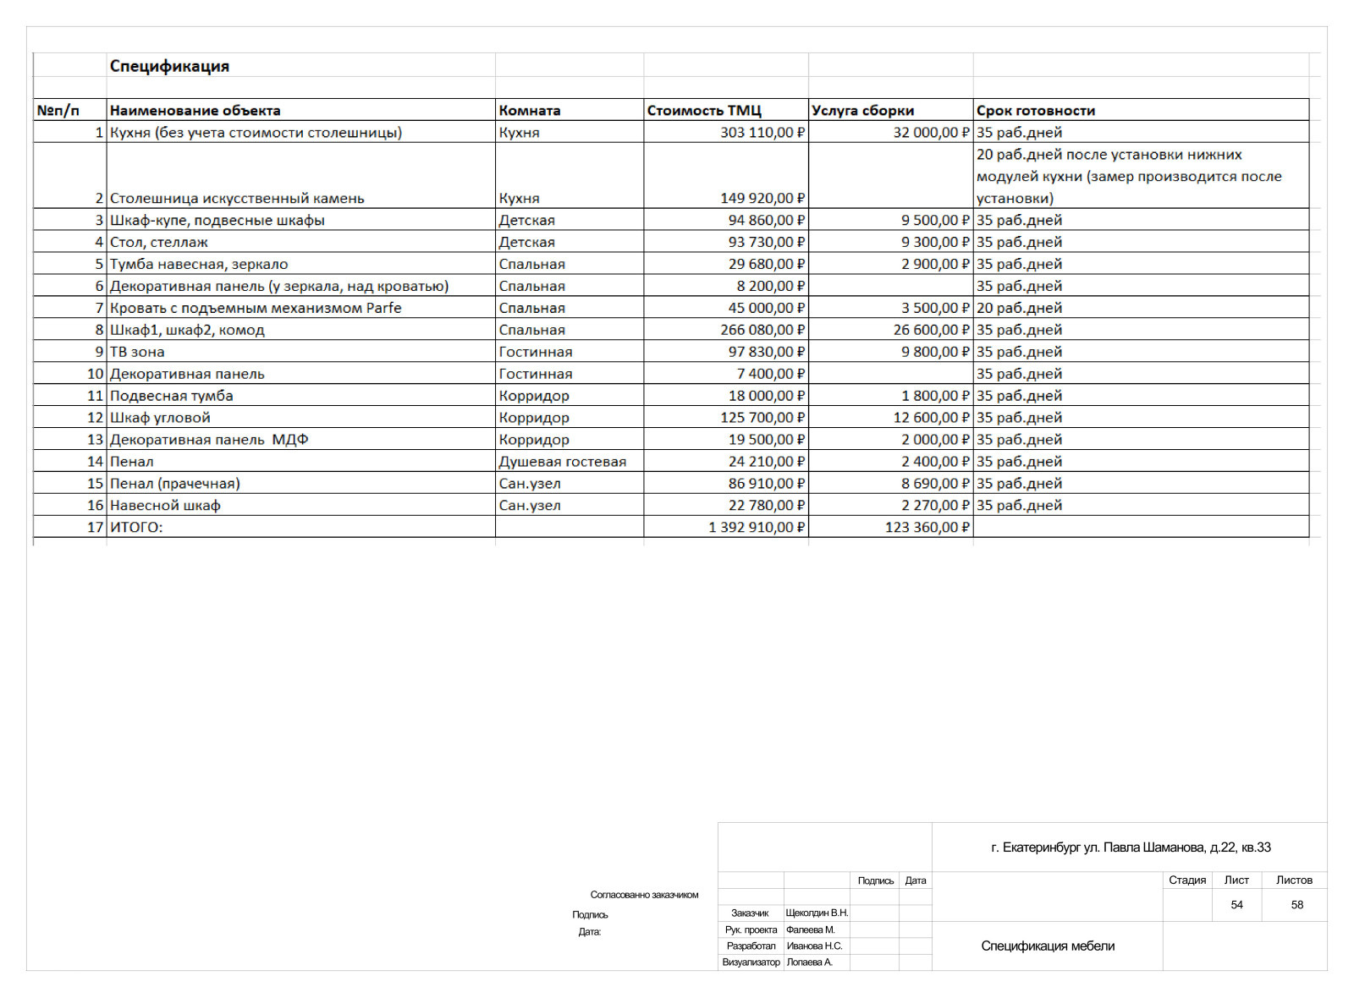Select the "Визуализатор" role label
The height and width of the screenshot is (998, 1354).
coord(751,962)
